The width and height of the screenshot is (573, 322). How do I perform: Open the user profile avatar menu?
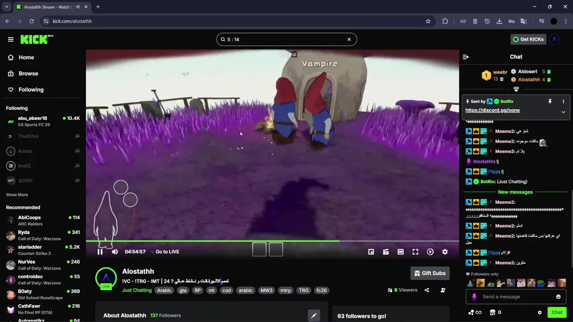click(x=555, y=39)
